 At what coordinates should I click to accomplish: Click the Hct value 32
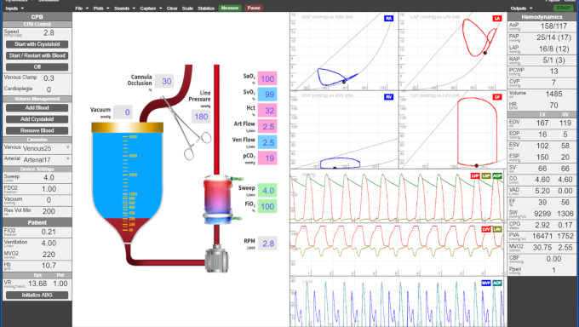[x=267, y=111]
